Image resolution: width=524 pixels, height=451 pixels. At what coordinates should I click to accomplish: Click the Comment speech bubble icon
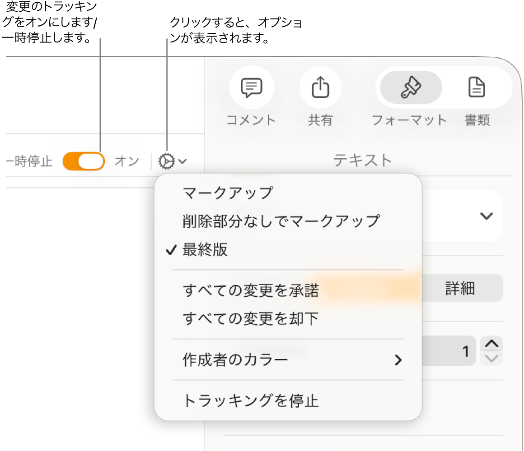[x=251, y=87]
